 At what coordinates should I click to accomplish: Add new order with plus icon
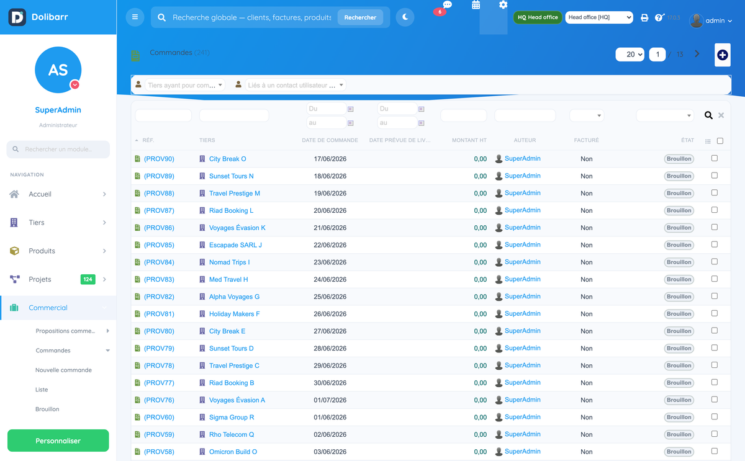pos(722,55)
